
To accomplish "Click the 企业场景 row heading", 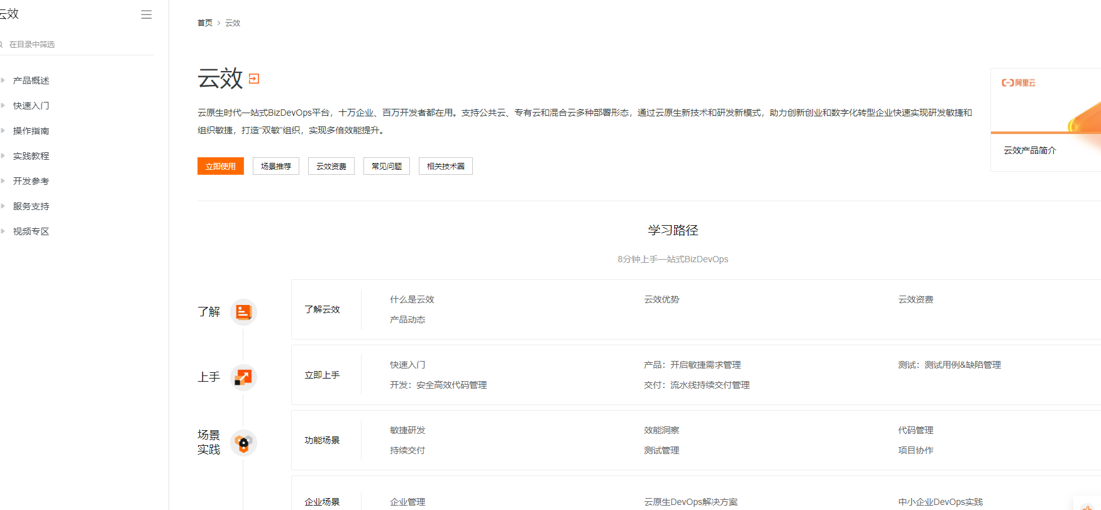I will (x=322, y=502).
